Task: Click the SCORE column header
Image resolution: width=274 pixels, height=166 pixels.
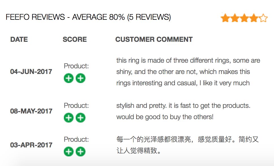Action: 75,40
